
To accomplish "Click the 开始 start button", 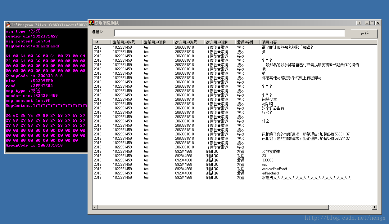I will (364, 33).
